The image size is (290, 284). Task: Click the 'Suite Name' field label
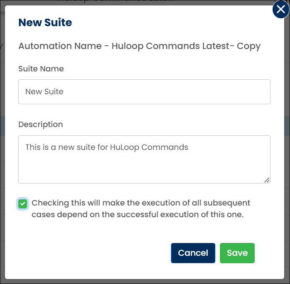(x=41, y=69)
